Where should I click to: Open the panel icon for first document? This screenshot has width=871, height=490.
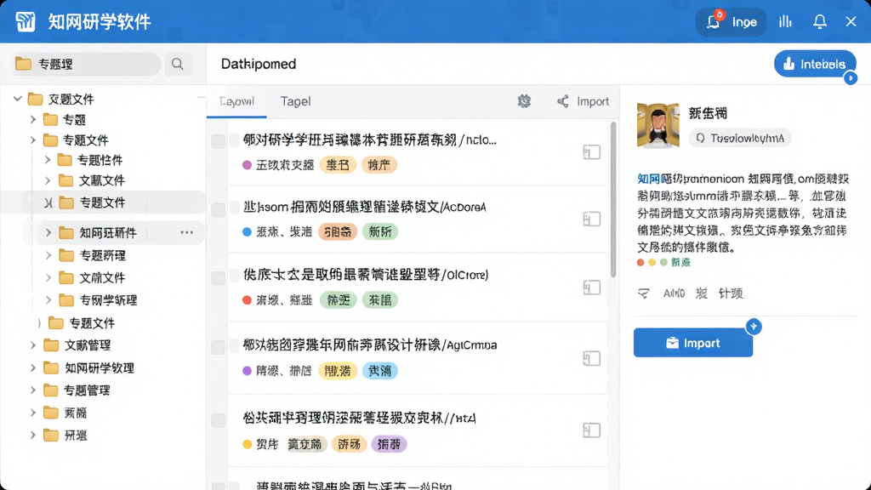click(x=592, y=151)
